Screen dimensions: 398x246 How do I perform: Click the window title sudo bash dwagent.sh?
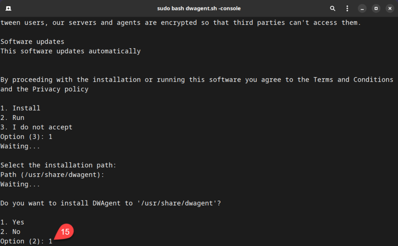pyautogui.click(x=199, y=8)
